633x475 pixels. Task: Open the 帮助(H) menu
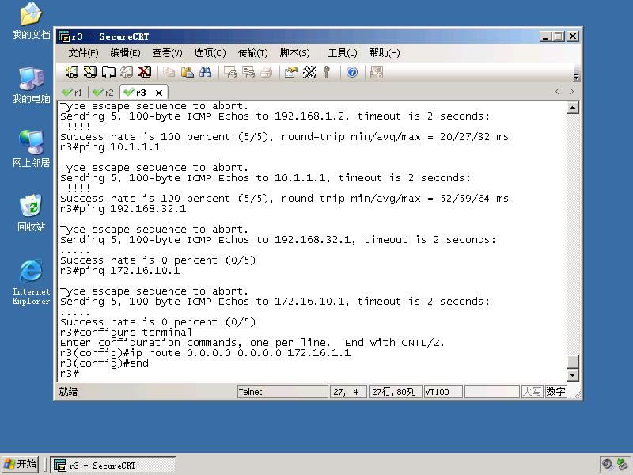[385, 53]
